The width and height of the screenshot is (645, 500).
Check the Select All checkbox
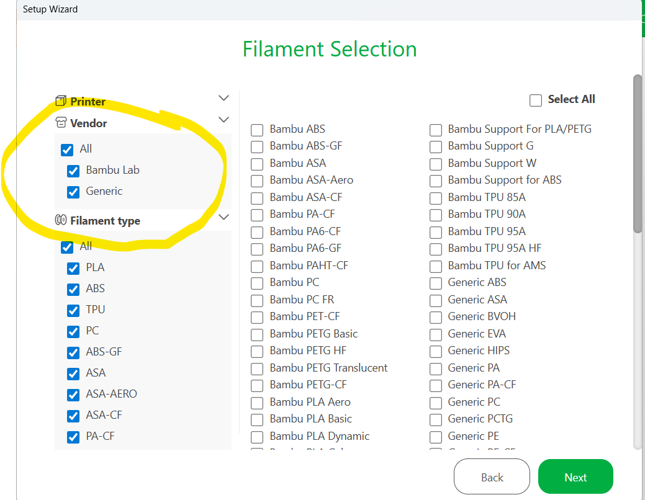click(536, 100)
